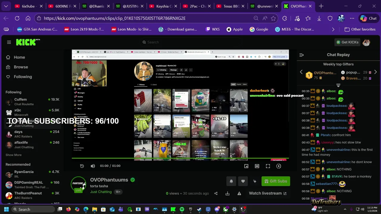Switch to the 6ix9ube tab

(29, 6)
